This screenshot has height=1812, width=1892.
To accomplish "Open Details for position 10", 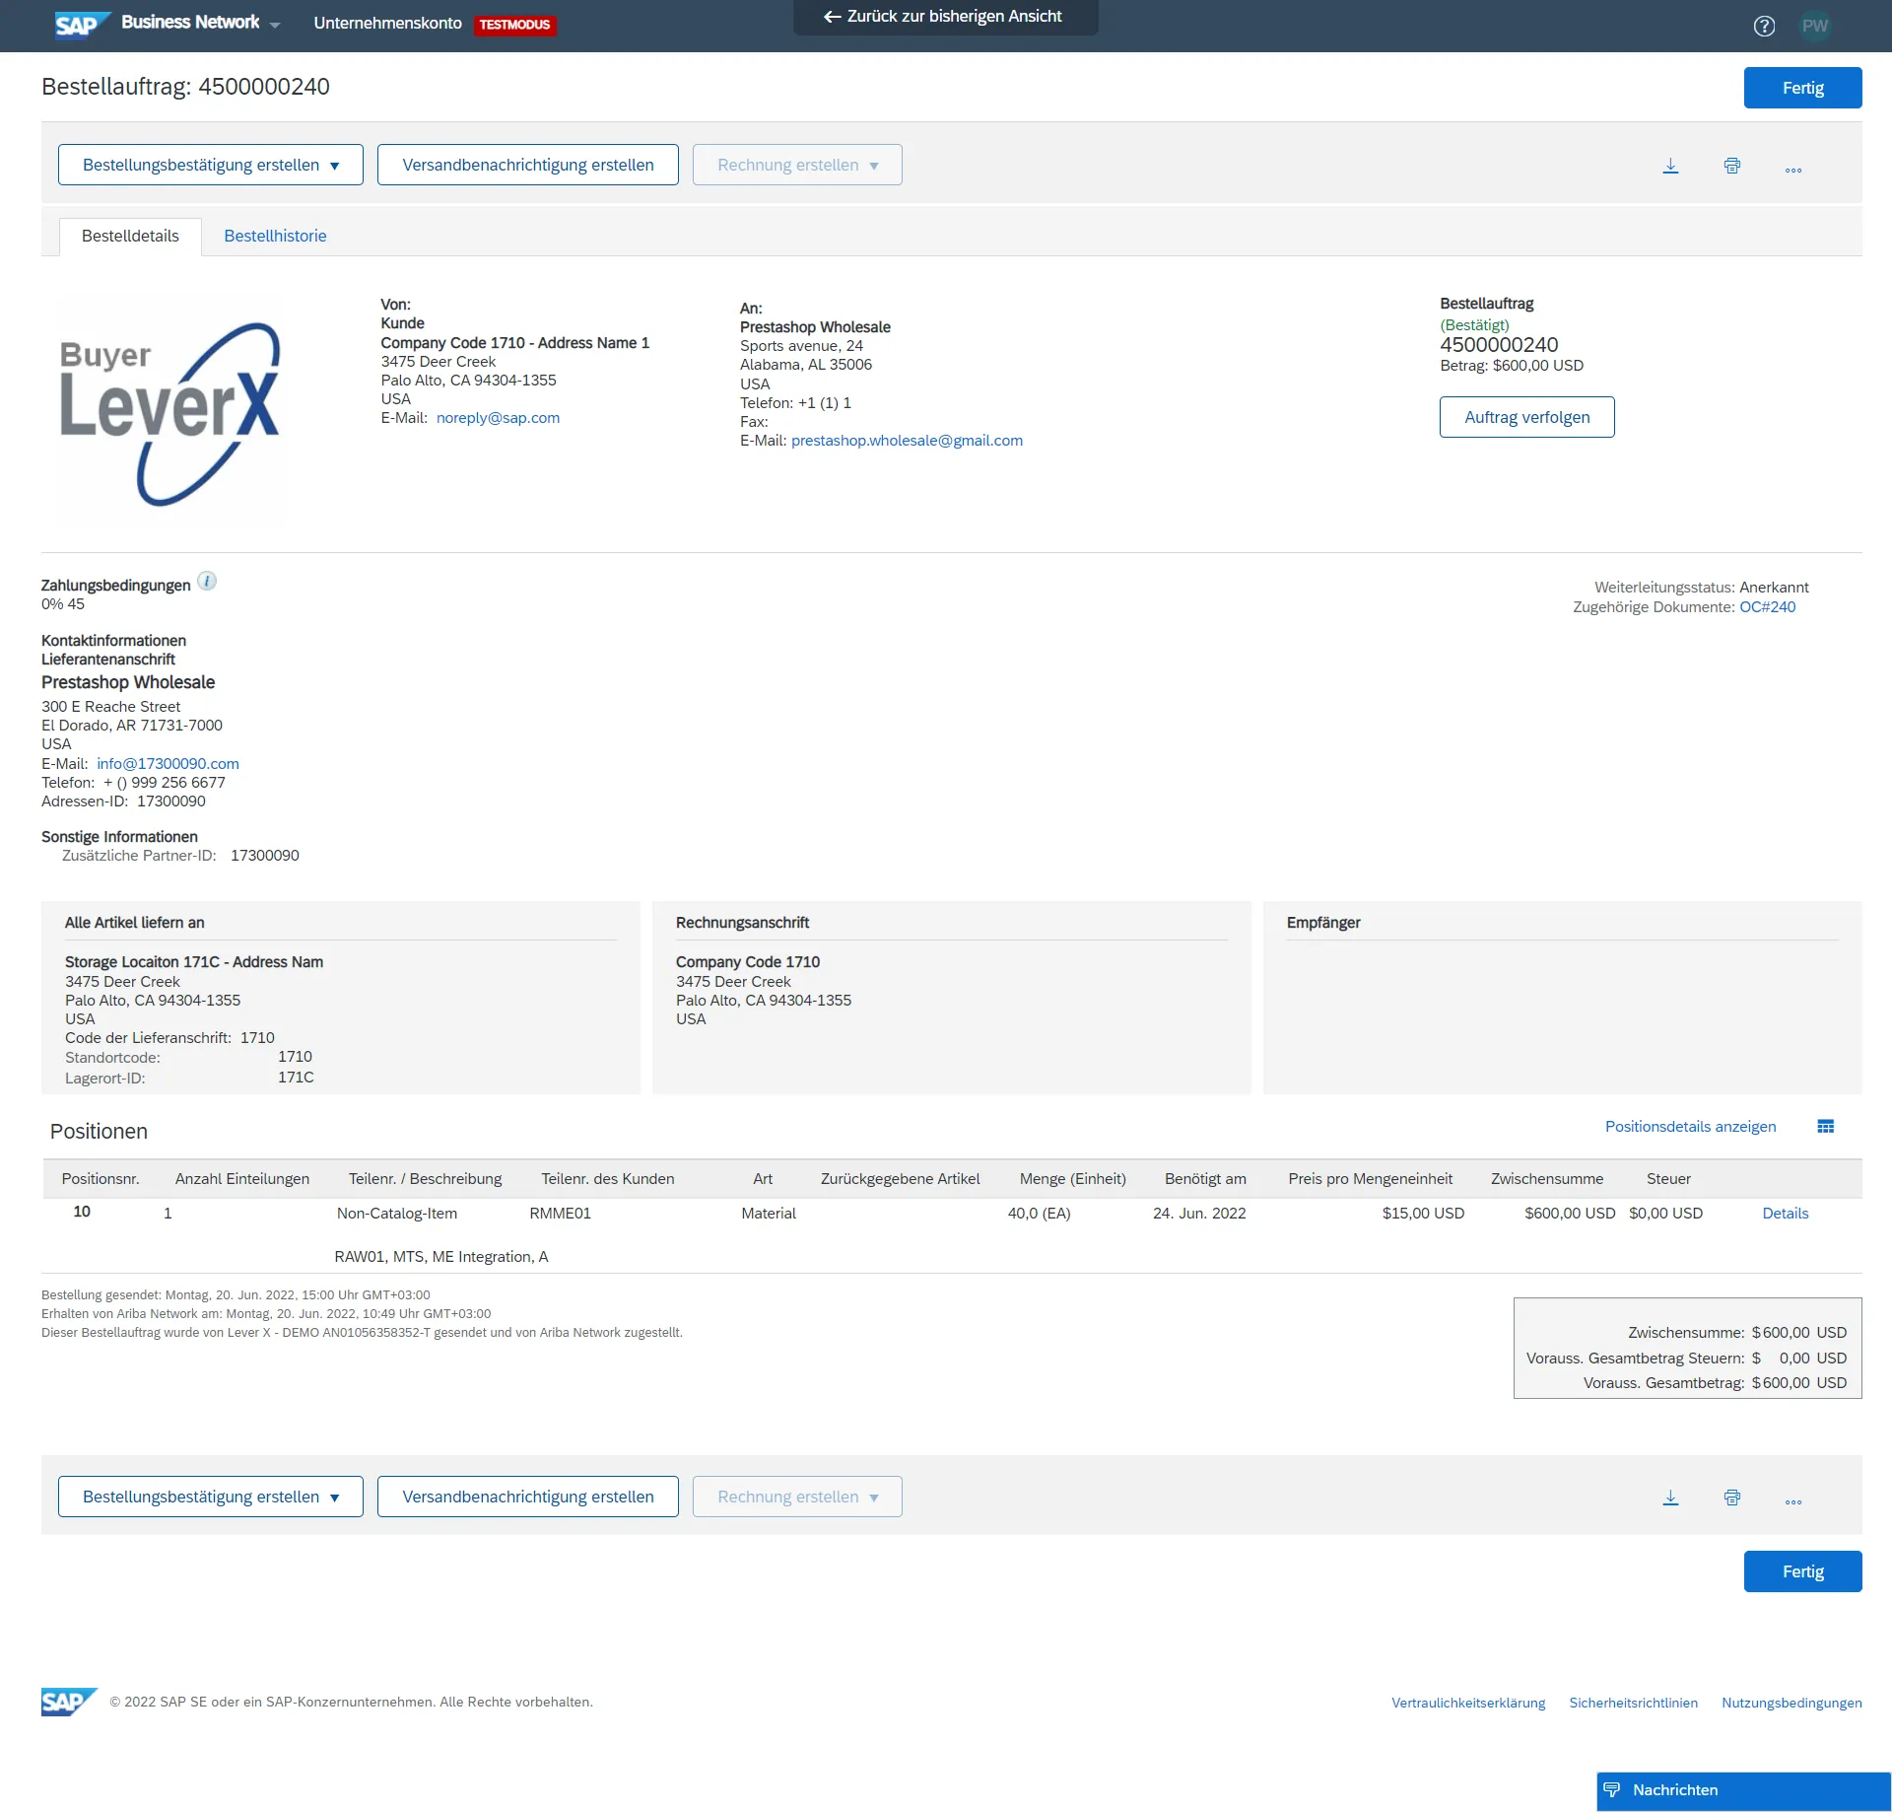I will tap(1785, 1214).
